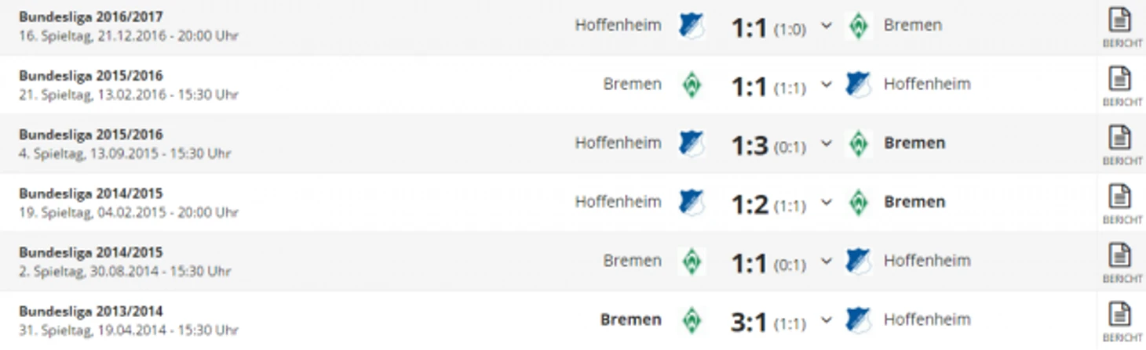Open Hoffenheim team link in the 13.09.2015 match
The height and width of the screenshot is (350, 1146).
pyautogui.click(x=618, y=143)
